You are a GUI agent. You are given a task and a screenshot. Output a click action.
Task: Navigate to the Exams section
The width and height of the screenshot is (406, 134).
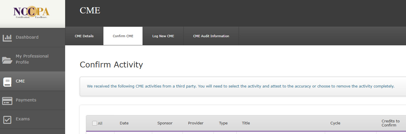click(23, 119)
